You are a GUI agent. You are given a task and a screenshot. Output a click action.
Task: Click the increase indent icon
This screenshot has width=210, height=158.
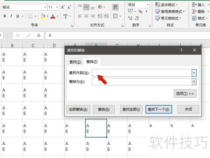point(106,16)
